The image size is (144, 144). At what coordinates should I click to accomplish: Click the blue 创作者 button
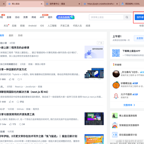pyautogui.click(x=139, y=17)
